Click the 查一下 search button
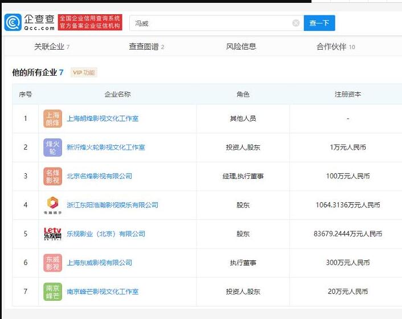Image resolution: width=402 pixels, height=319 pixels. tap(319, 23)
